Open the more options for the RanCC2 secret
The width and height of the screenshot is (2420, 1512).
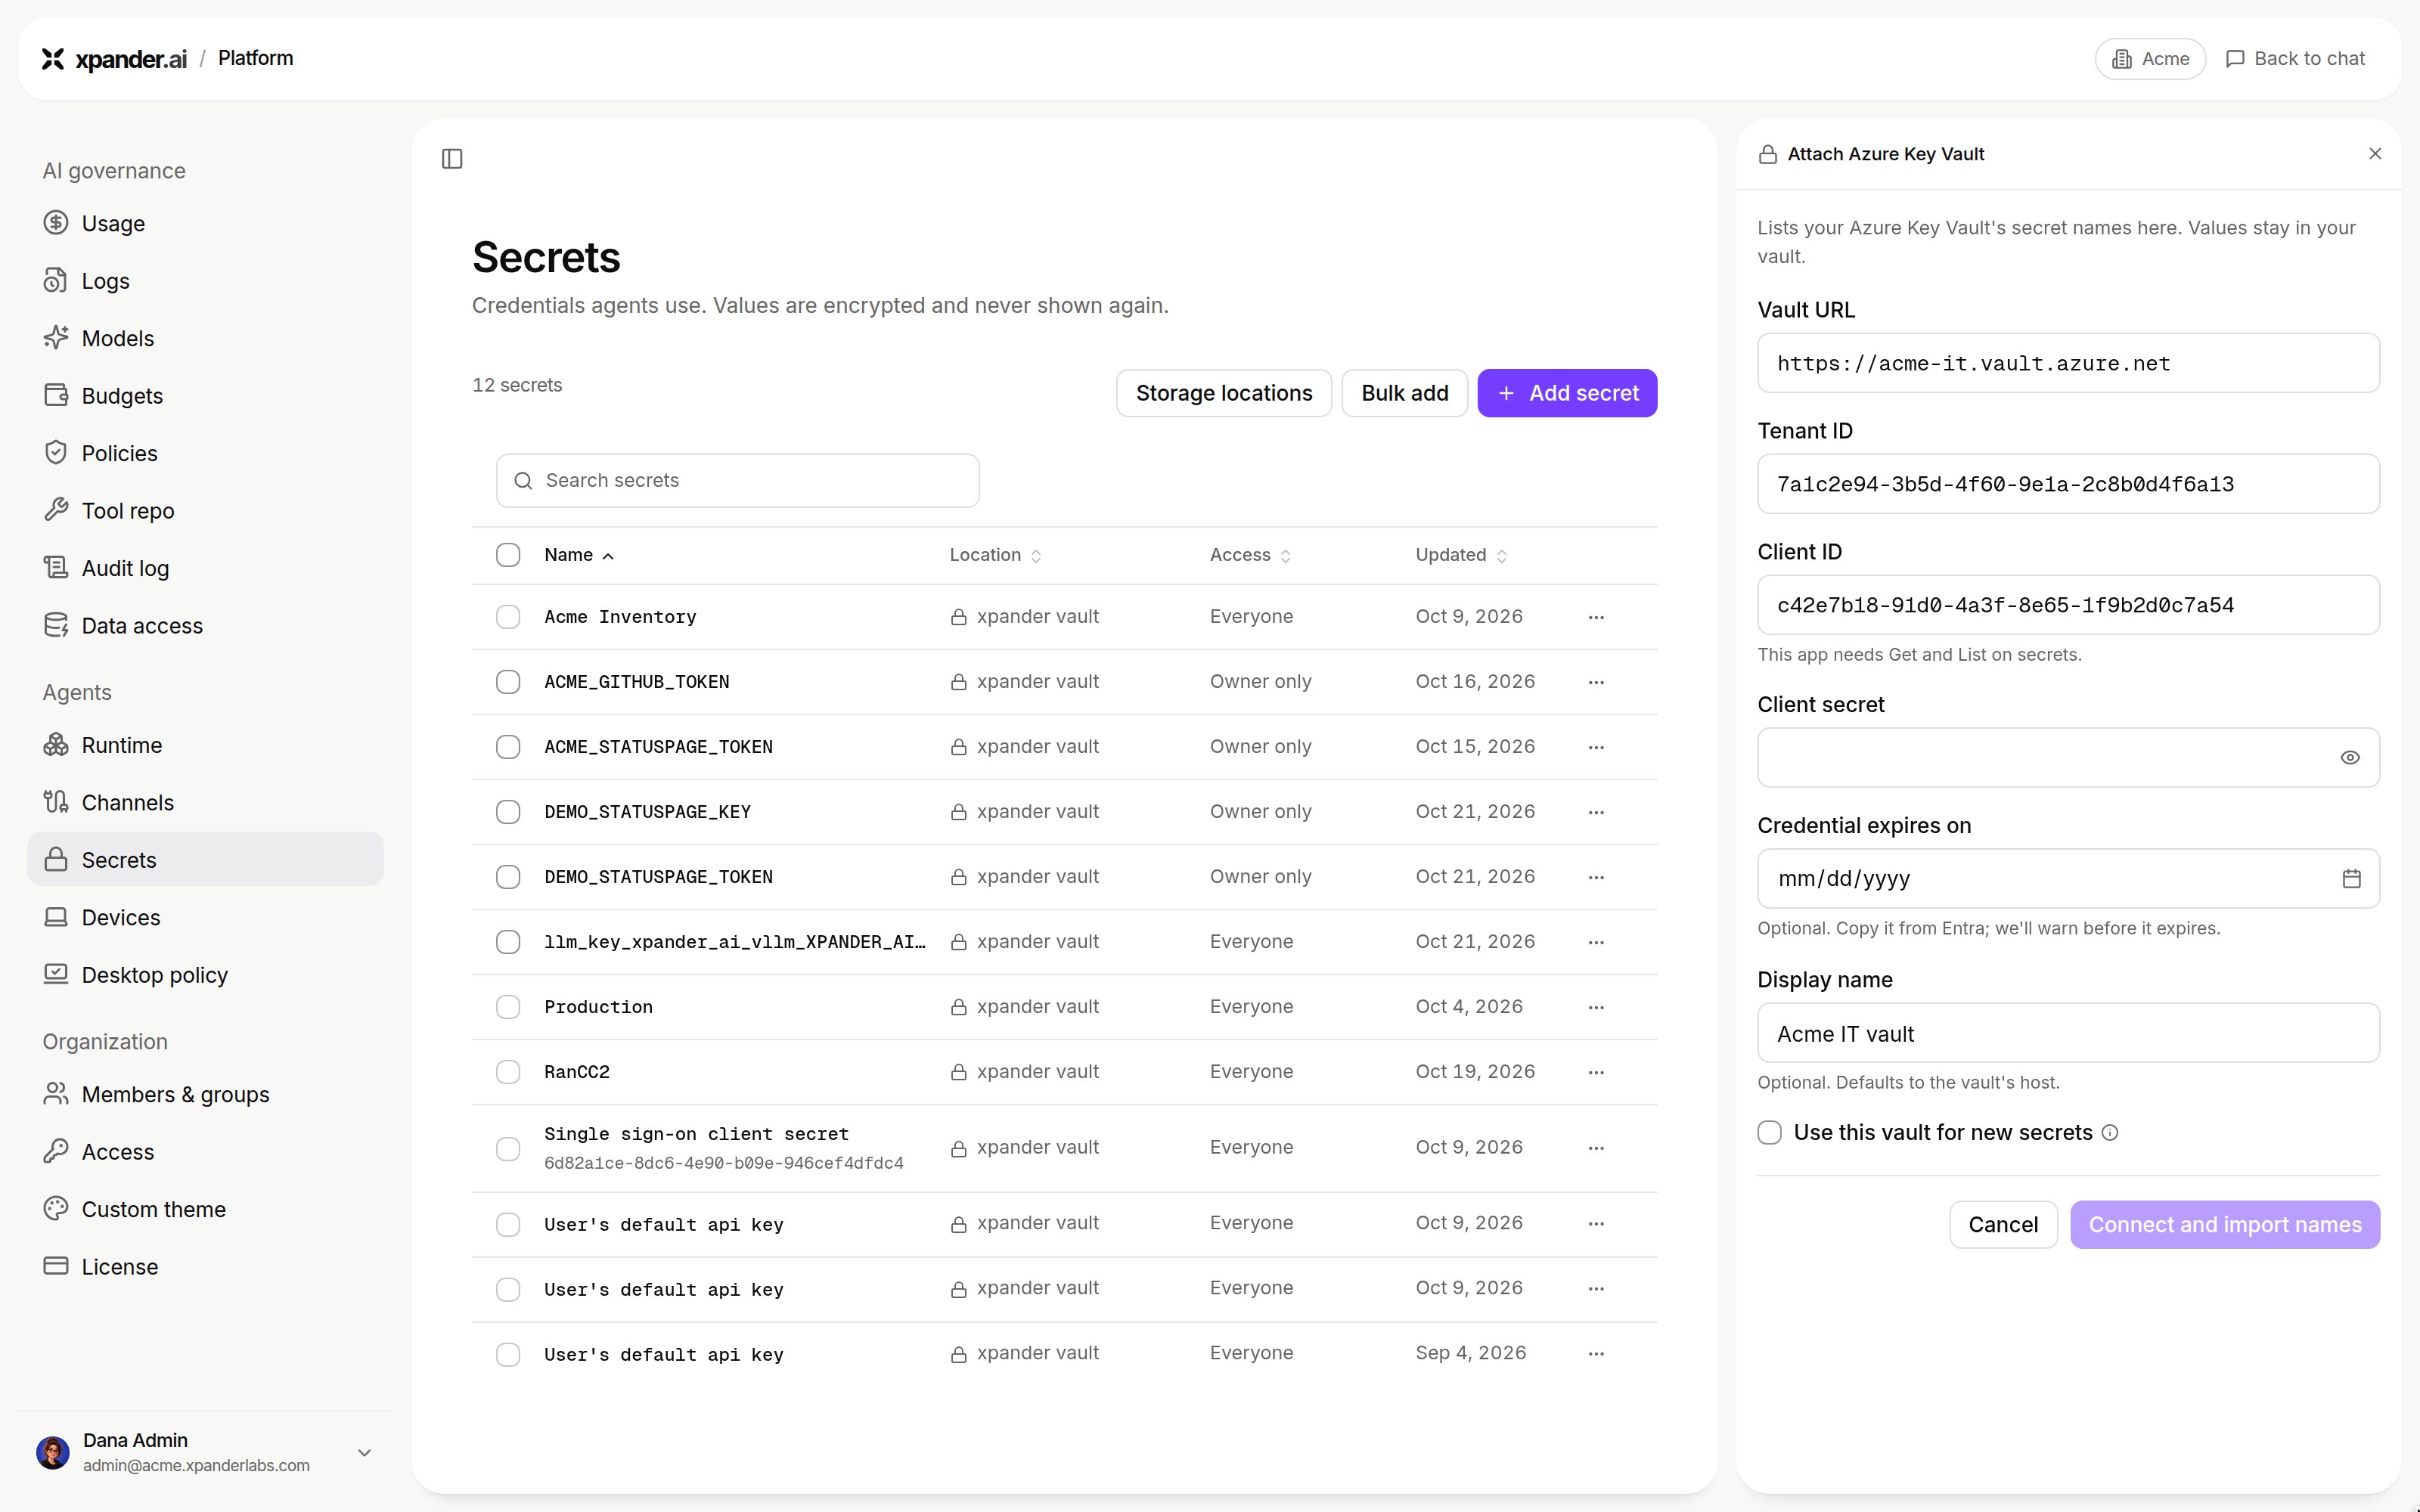tap(1596, 1072)
